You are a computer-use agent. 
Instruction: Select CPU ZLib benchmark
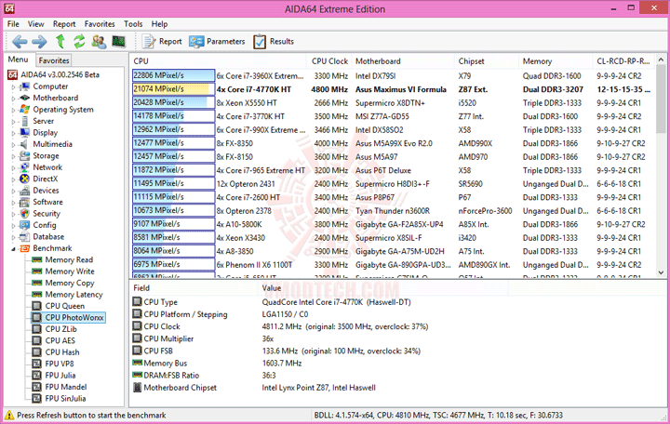tap(61, 329)
